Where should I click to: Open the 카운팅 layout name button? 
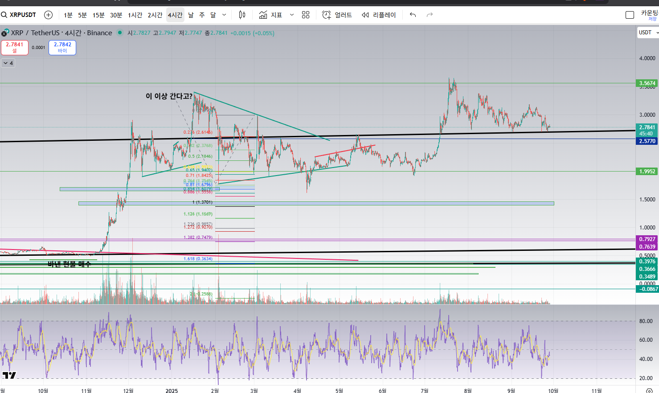(650, 12)
